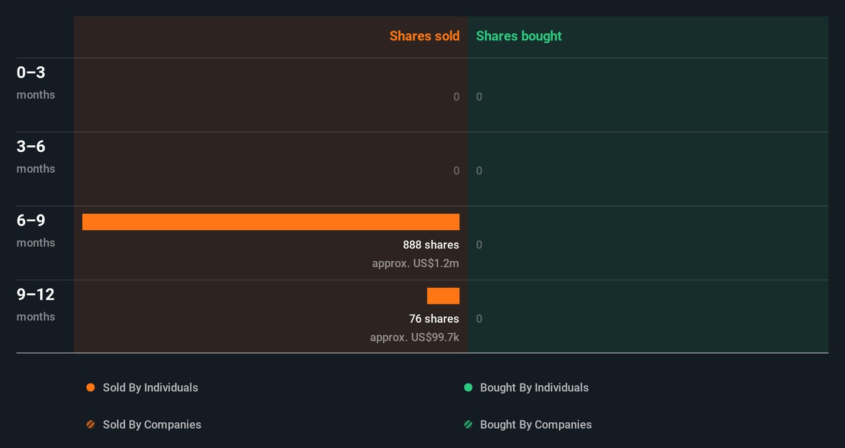Select the Shares bought column header
The width and height of the screenshot is (845, 448).
pos(519,36)
